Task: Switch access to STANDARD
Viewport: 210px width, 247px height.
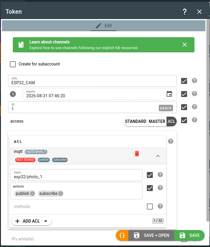Action: click(136, 121)
